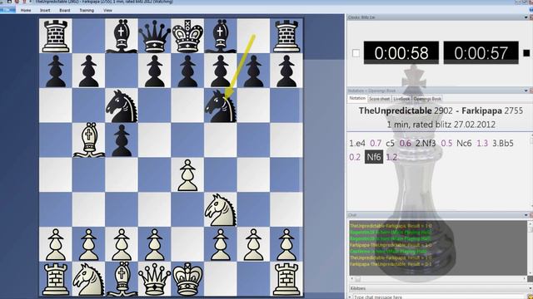Open the View ribbon tab
533x299 pixels.
107,11
